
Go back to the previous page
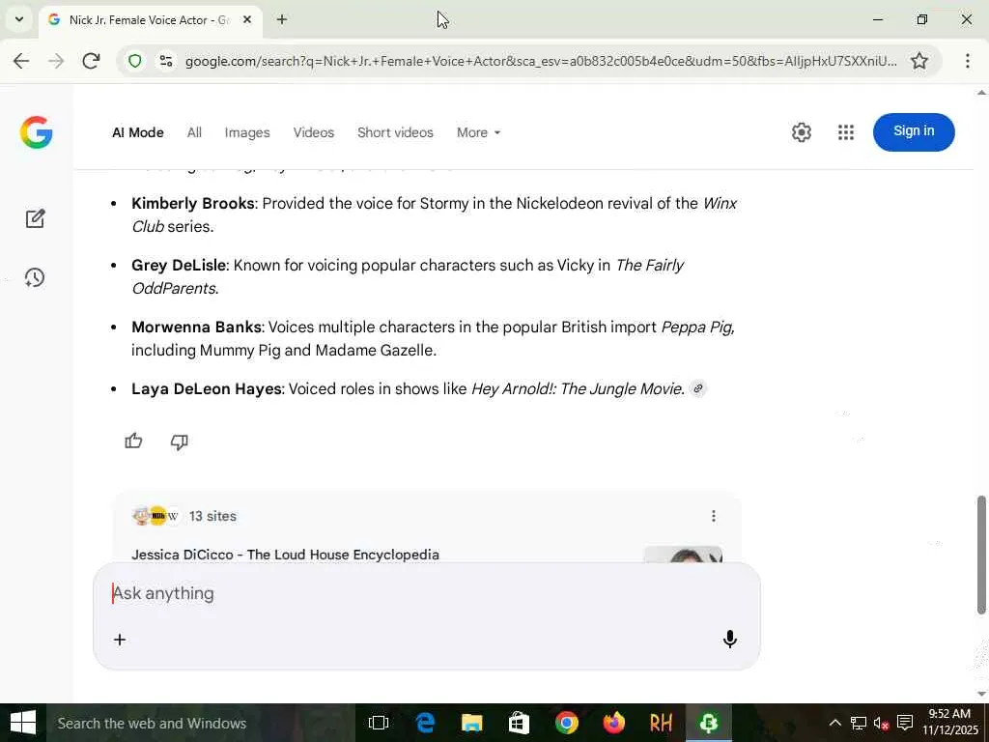[21, 61]
